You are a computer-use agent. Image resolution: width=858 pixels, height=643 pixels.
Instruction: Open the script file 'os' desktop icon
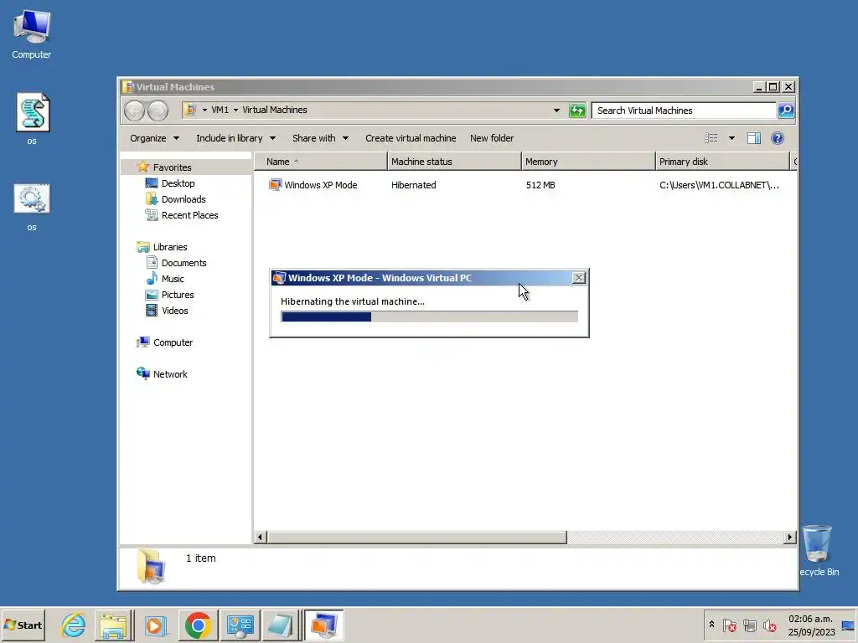33,119
